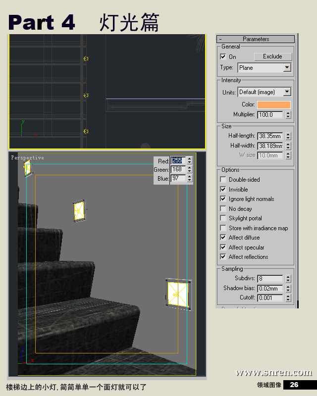Select the topmost light marker in wireframe viewport
This screenshot has height=396, width=317.
coord(86,59)
